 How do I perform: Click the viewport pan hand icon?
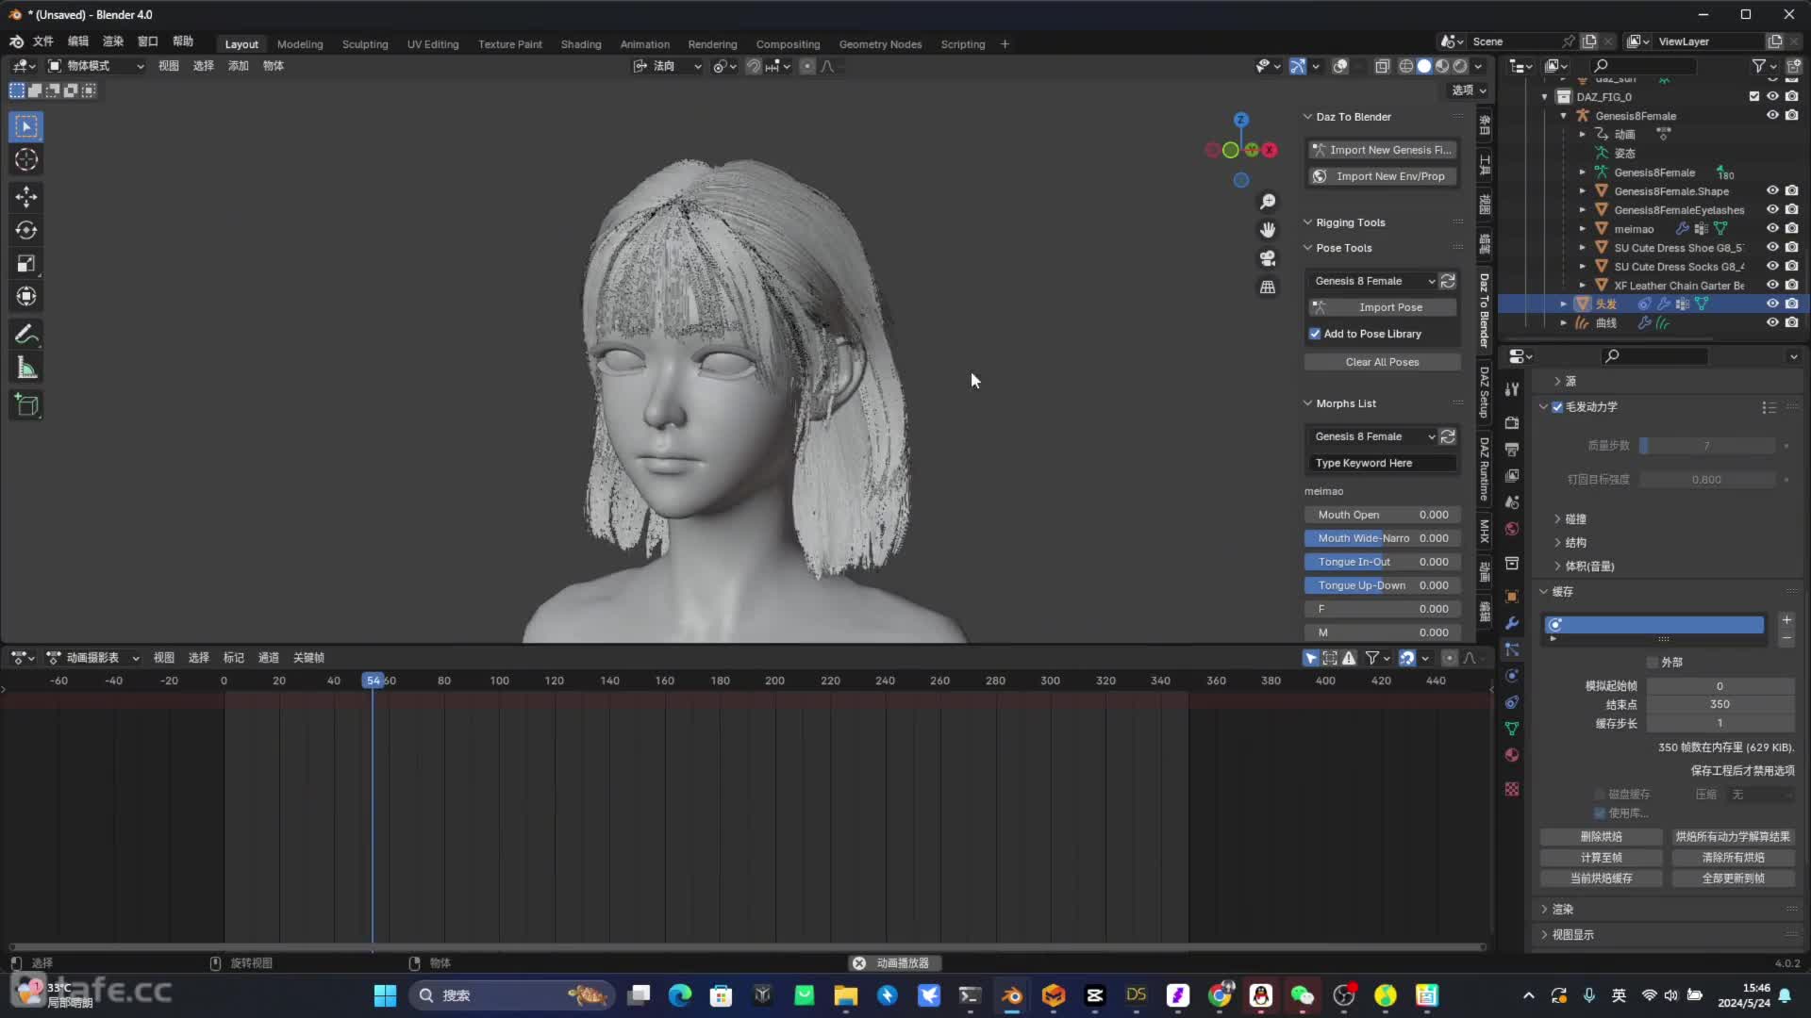click(x=1268, y=230)
